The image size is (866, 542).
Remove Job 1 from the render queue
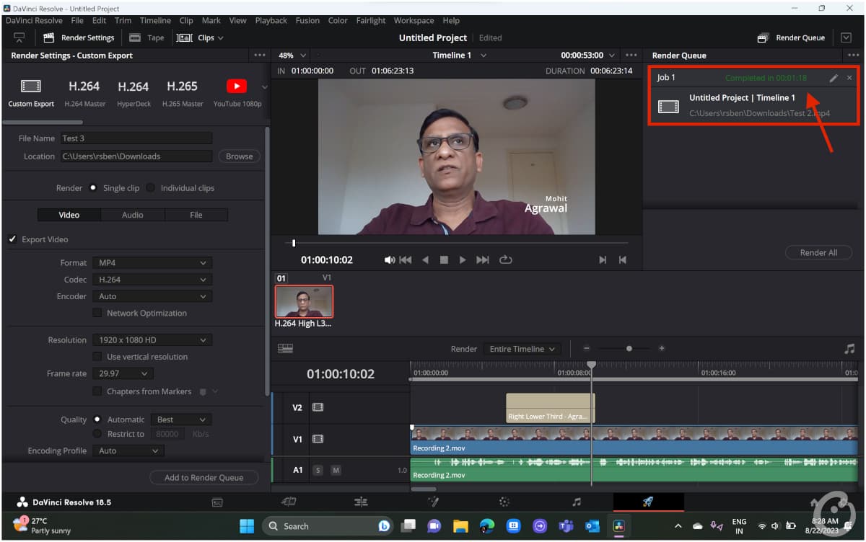(x=849, y=78)
